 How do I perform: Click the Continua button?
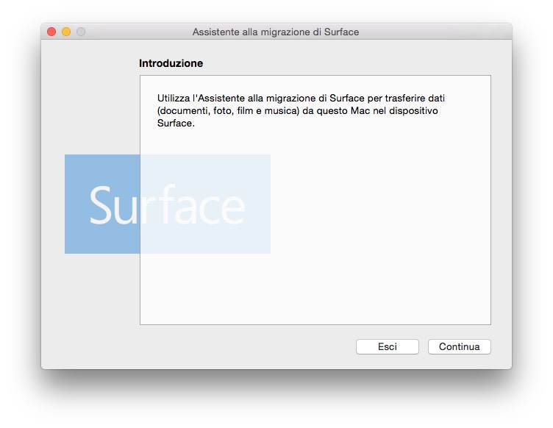459,346
